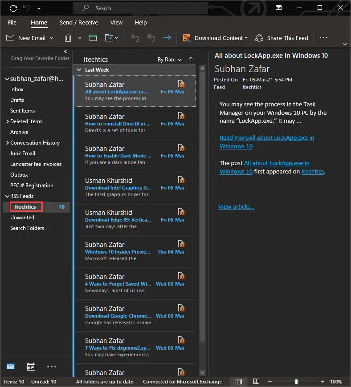Click the Reply All arrow icon

pos(151,38)
